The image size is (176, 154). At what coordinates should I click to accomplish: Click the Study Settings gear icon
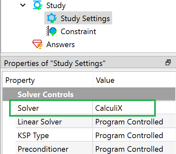coord(52,18)
